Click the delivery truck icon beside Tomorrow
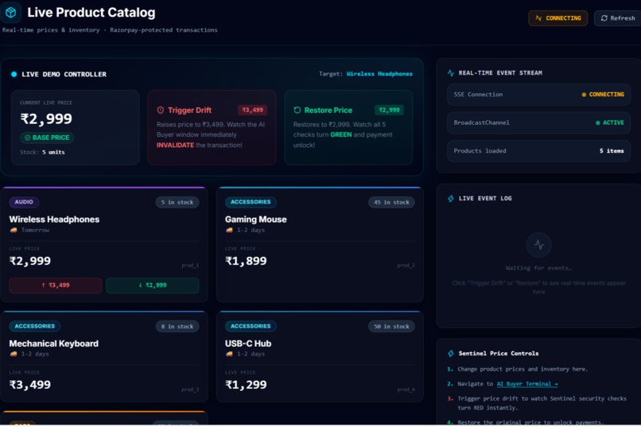Screen dimensions: 641x427 click(14, 230)
